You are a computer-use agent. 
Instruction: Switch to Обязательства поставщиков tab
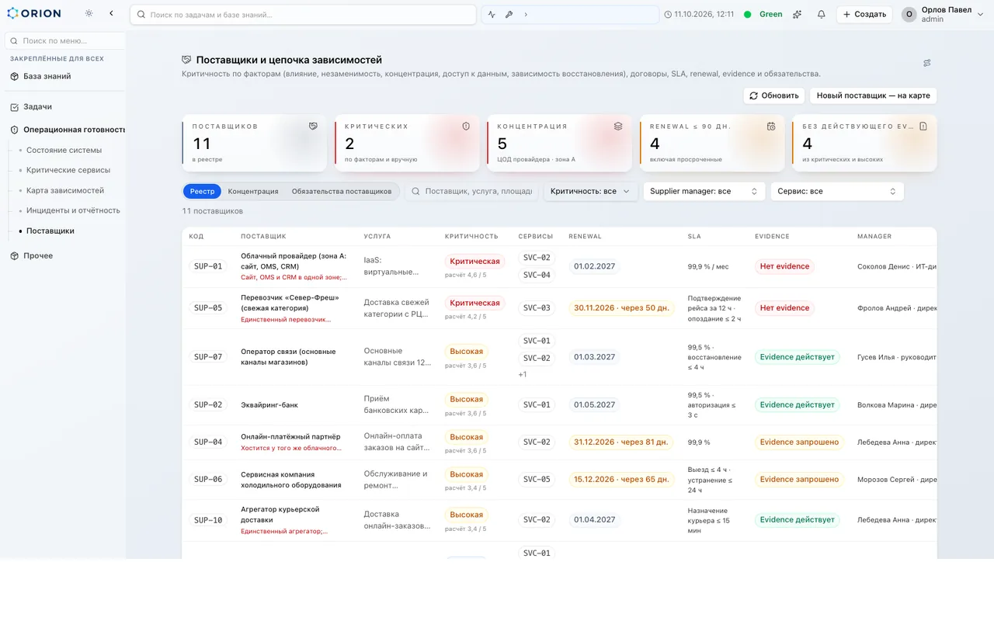point(342,191)
